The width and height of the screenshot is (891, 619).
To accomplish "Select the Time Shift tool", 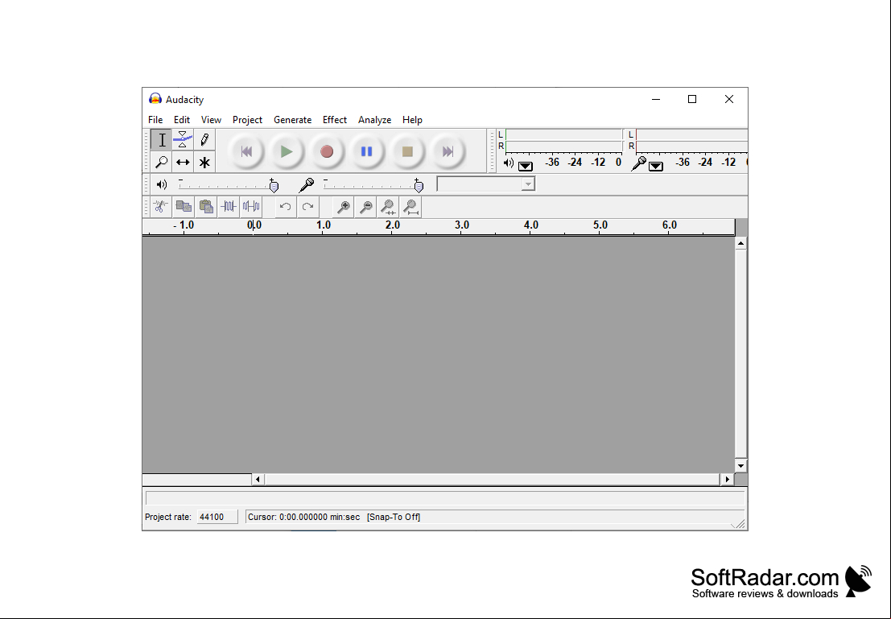I will click(183, 162).
